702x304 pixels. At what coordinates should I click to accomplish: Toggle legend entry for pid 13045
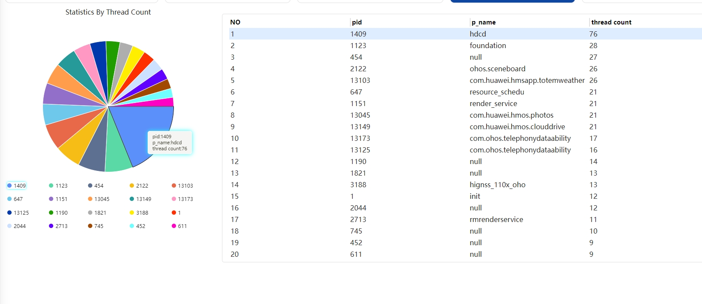98,199
